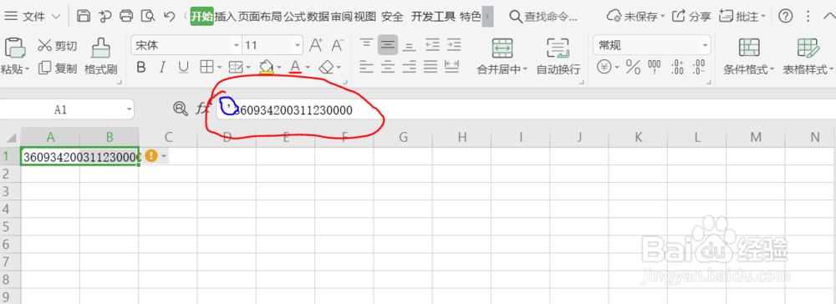Expand the error warning options arrow
This screenshot has height=304, width=836.
point(164,156)
